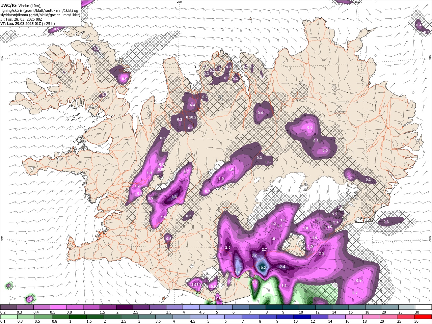432x324 pixels.
Task: Select the palest green swatch above lower-row 0.1
Action: click(8, 317)
